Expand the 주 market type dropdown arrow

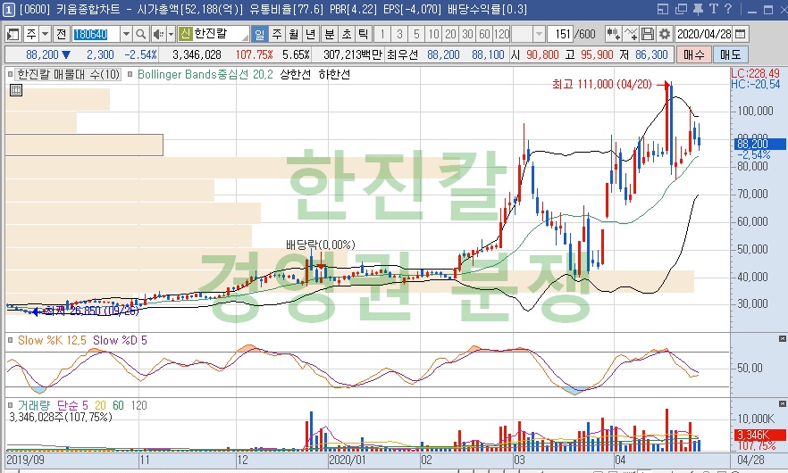click(46, 34)
